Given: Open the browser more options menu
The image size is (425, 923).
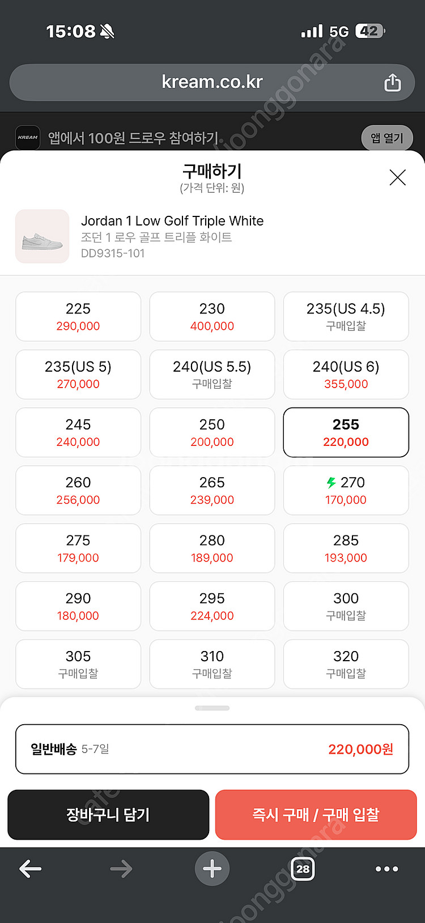Looking at the screenshot, I should [x=386, y=869].
